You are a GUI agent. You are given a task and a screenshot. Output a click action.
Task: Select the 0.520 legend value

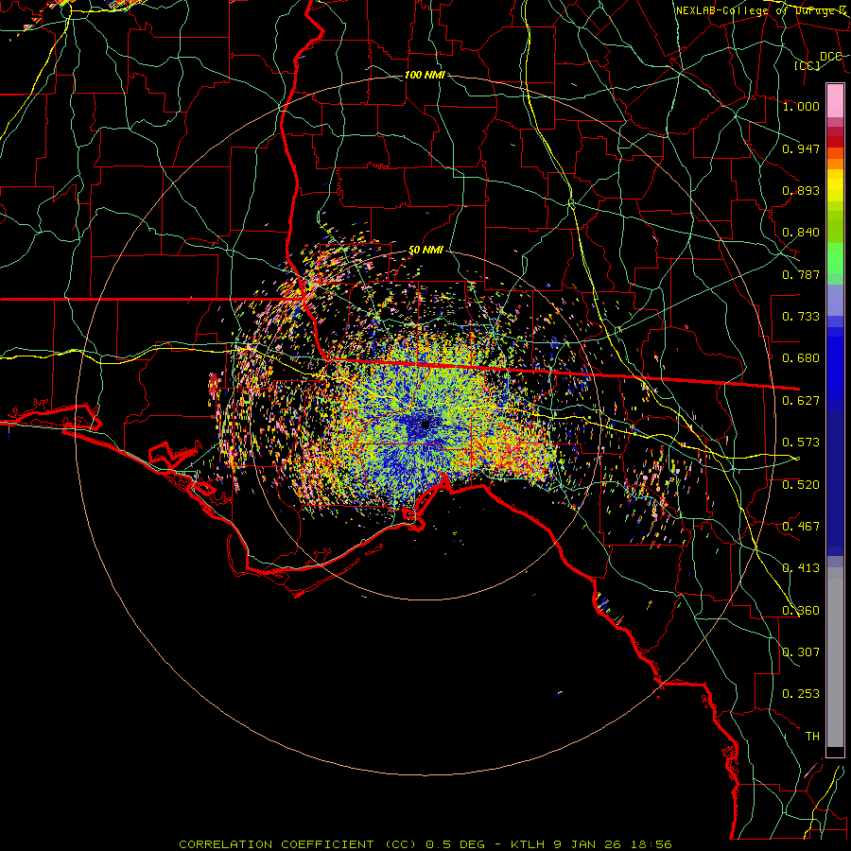click(801, 485)
